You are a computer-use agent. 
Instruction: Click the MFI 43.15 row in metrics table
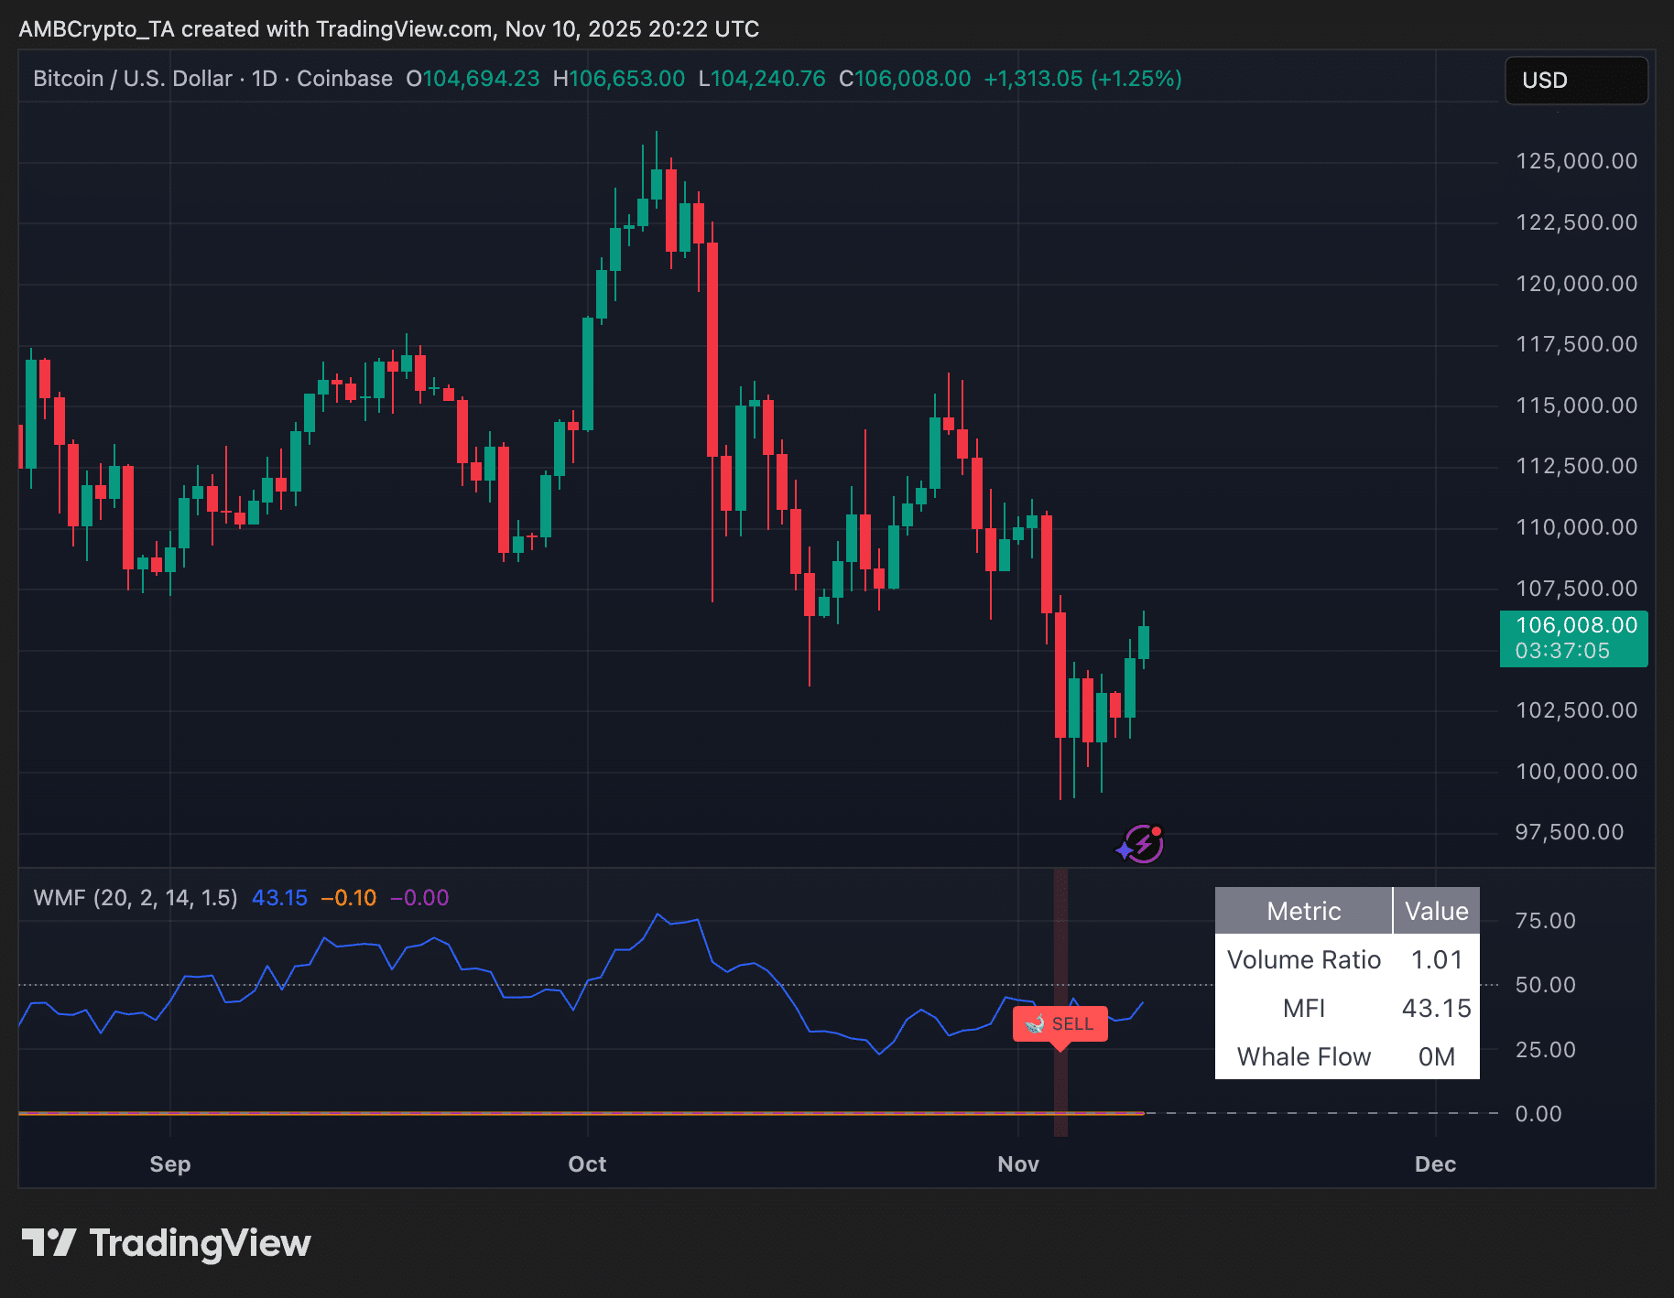pos(1346,1008)
